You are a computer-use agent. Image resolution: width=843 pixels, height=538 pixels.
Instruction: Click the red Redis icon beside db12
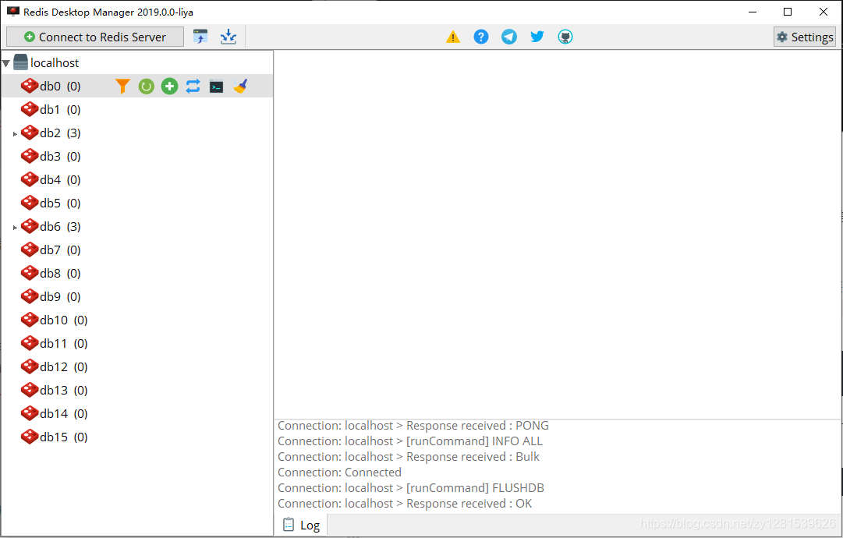30,366
